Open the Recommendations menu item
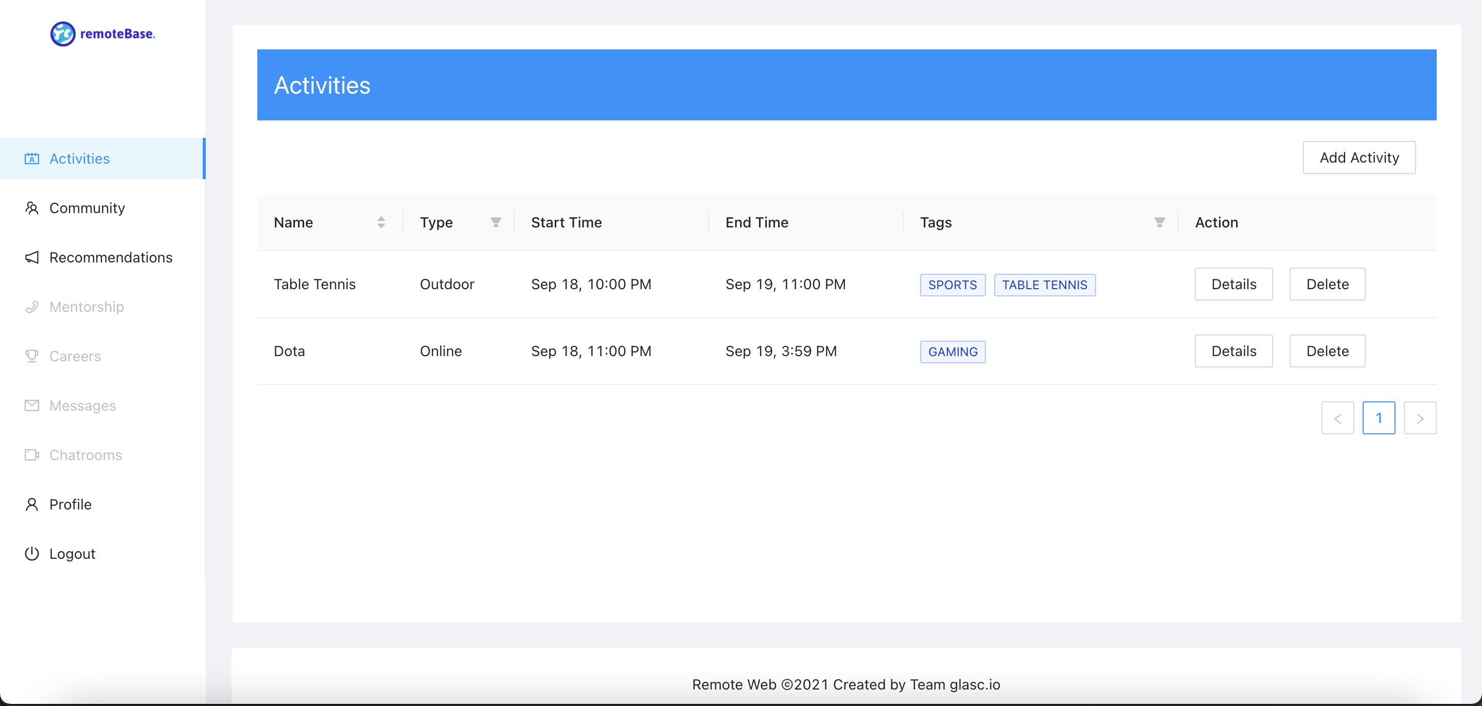This screenshot has width=1482, height=706. pyautogui.click(x=111, y=258)
